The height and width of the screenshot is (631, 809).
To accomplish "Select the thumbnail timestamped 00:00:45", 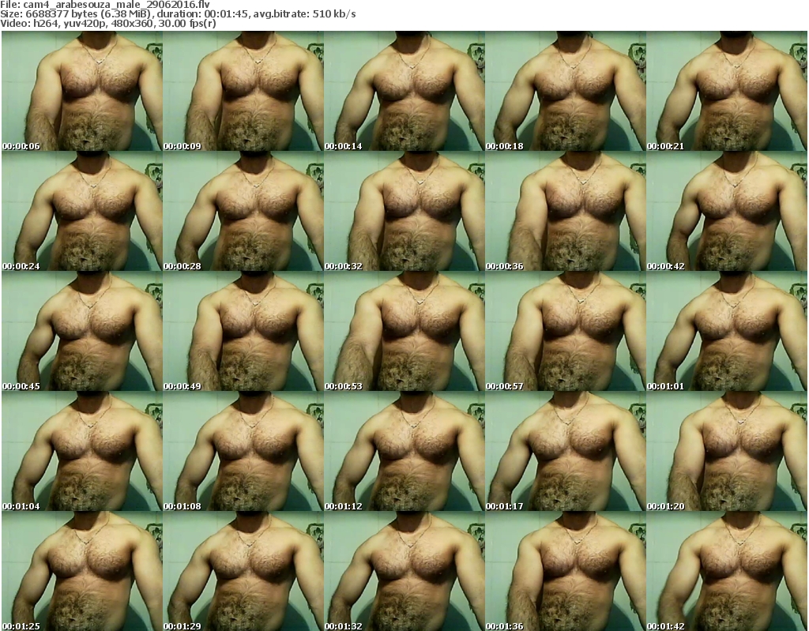I will [x=82, y=331].
